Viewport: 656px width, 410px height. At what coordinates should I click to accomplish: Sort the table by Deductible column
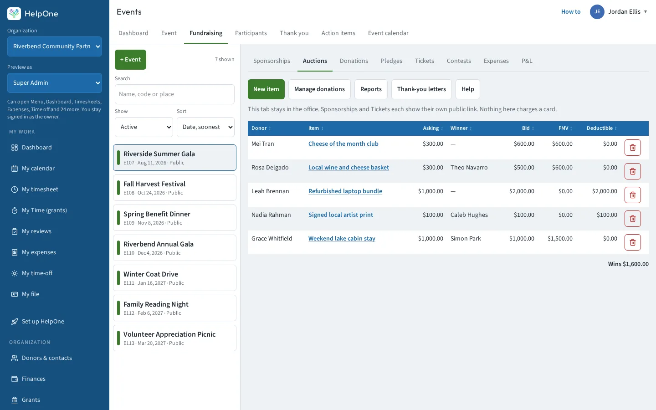tap(602, 128)
